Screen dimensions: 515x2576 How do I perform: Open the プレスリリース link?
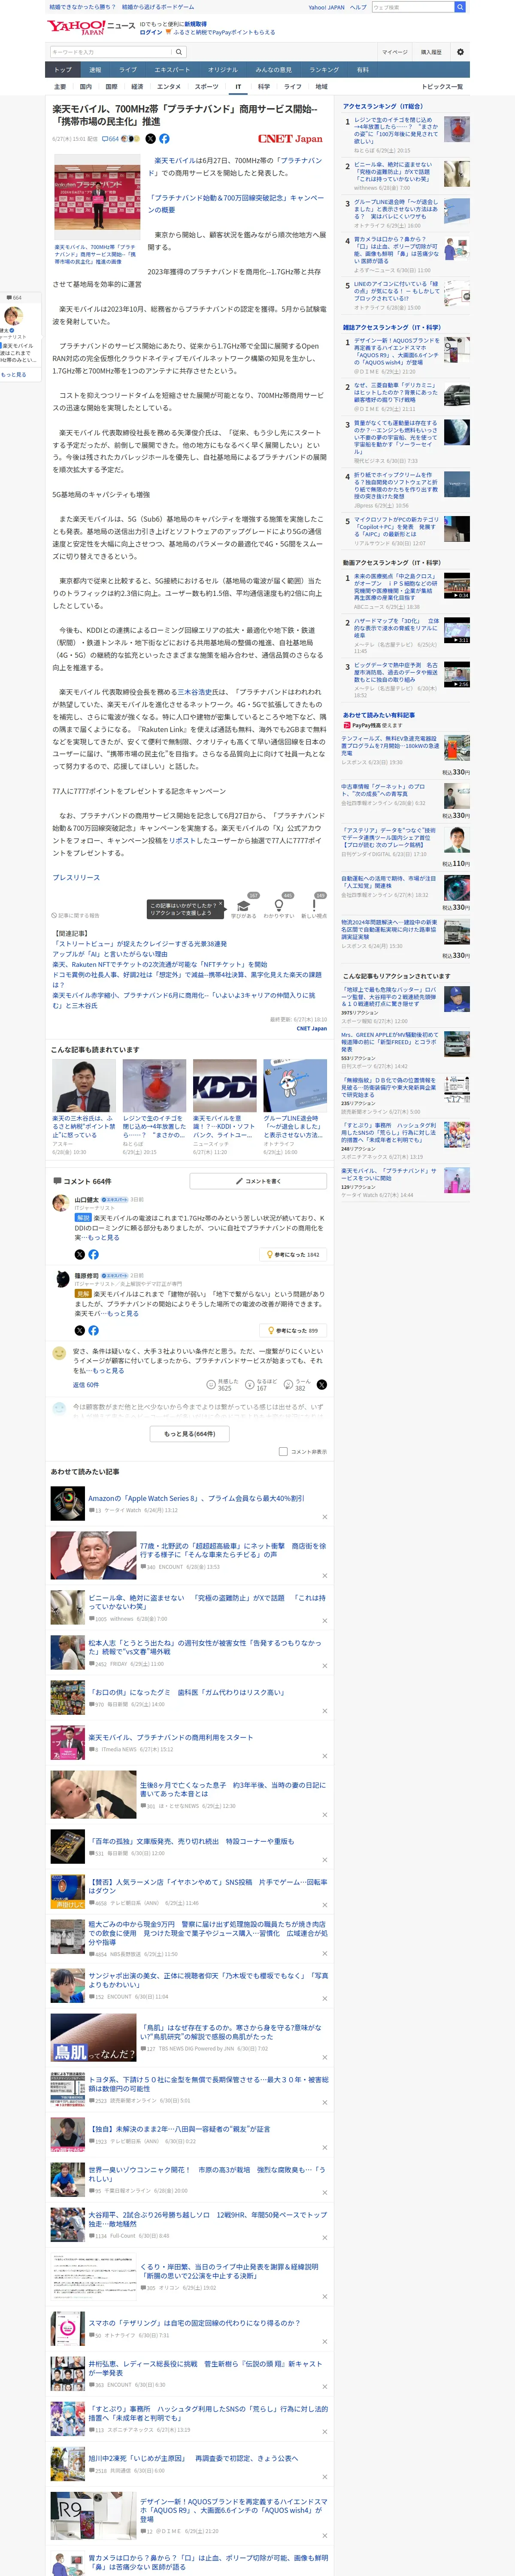coord(76,877)
